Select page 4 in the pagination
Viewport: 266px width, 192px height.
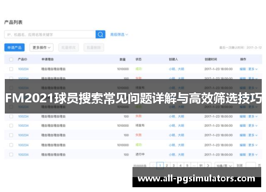(x=180, y=165)
